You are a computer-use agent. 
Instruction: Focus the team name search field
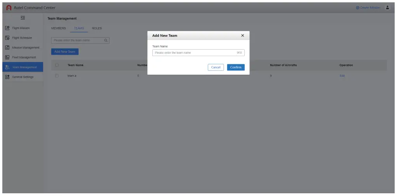80,40
